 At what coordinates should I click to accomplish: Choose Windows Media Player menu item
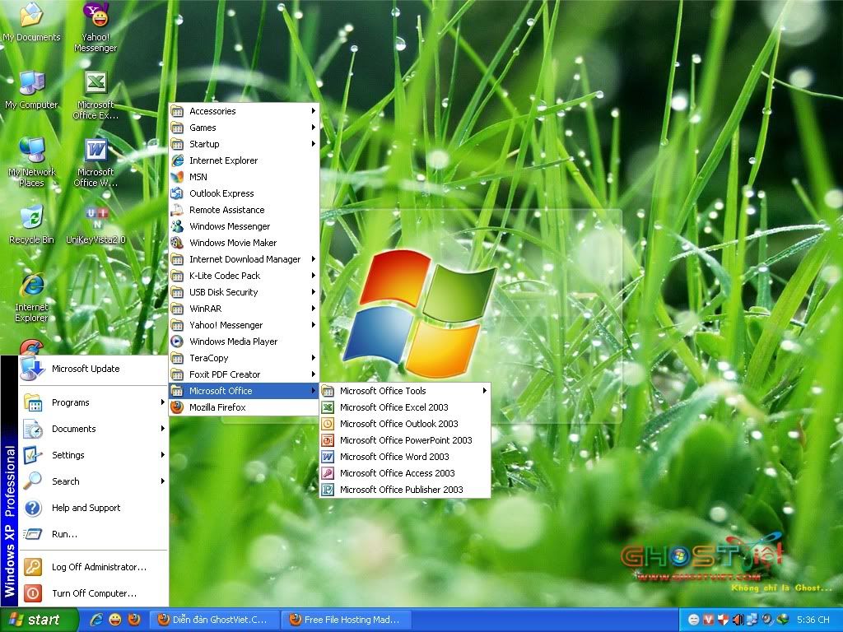(233, 342)
